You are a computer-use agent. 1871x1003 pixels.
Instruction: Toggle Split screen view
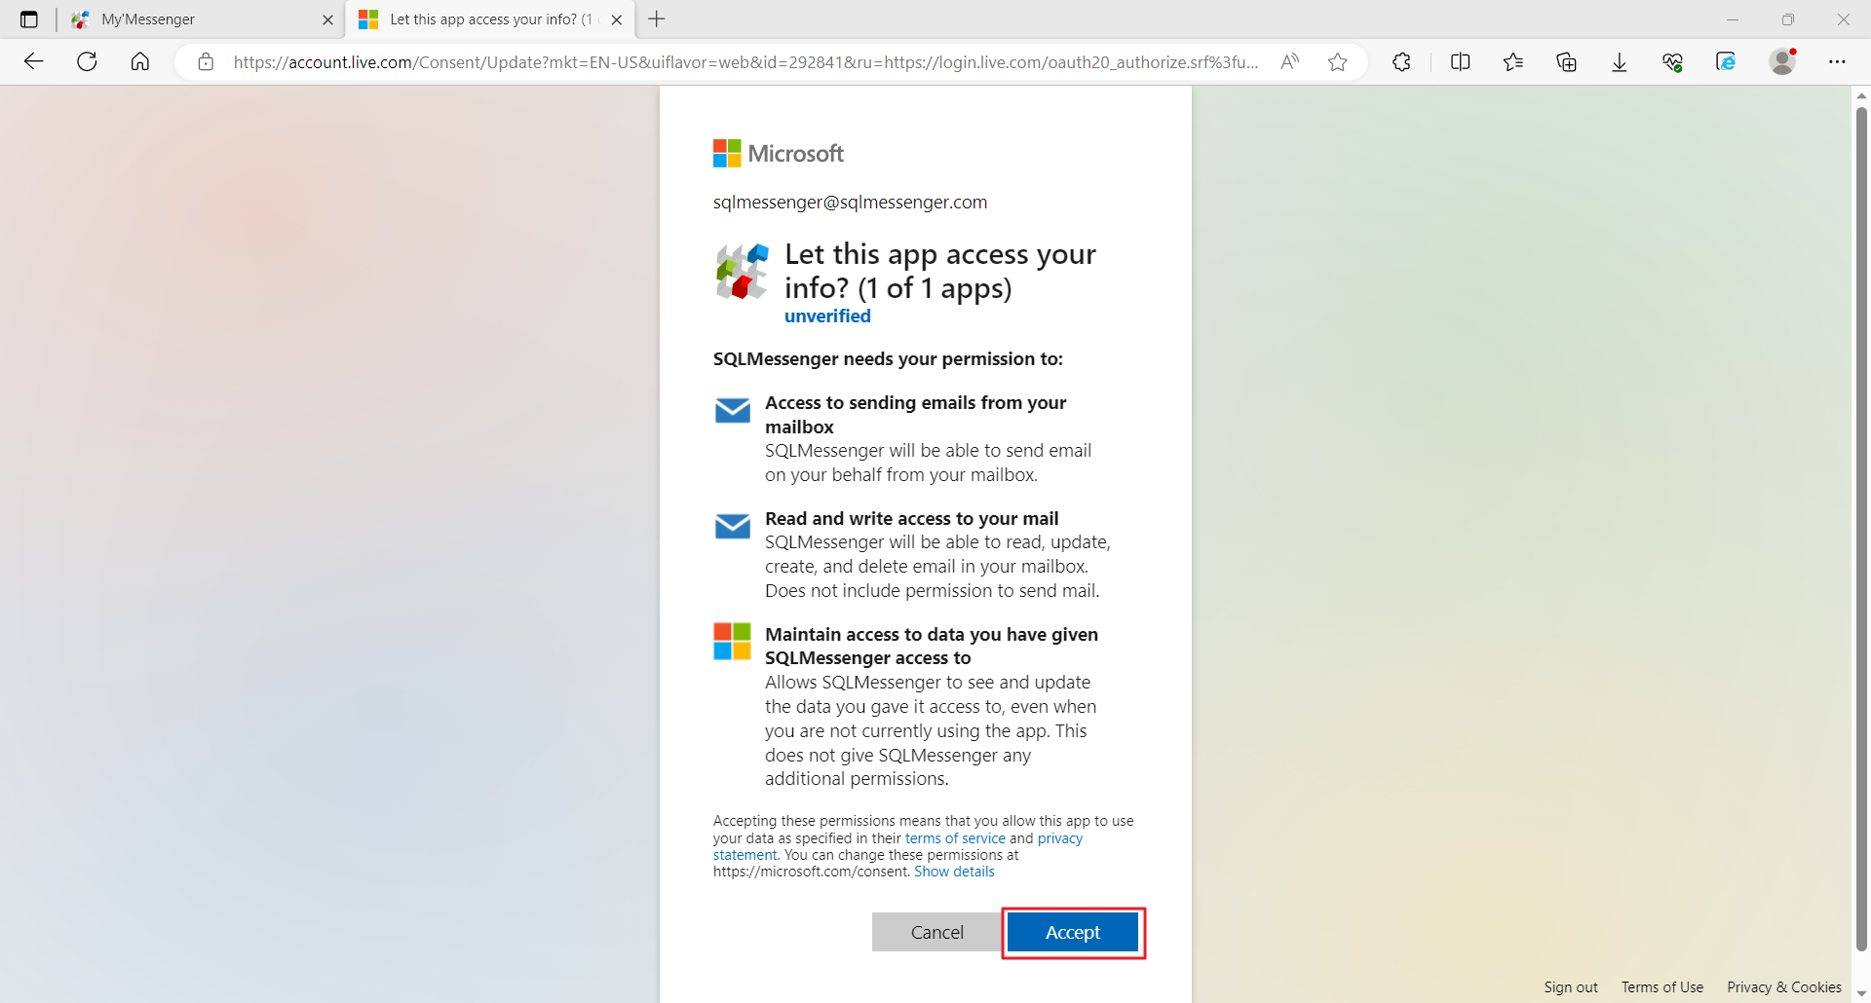[x=1460, y=62]
